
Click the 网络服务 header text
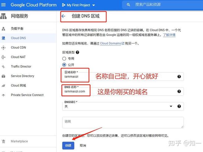20,16
